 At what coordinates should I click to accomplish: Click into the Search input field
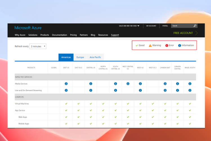(x=182, y=26)
